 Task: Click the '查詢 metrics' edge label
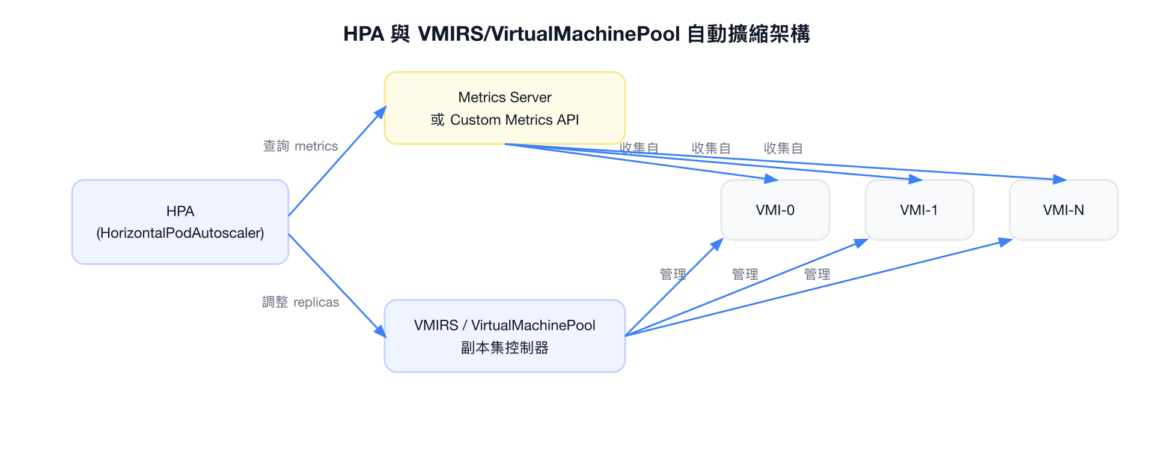[x=301, y=146]
